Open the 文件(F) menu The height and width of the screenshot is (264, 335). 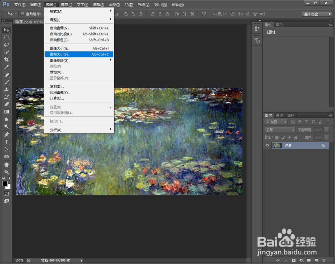(20, 5)
